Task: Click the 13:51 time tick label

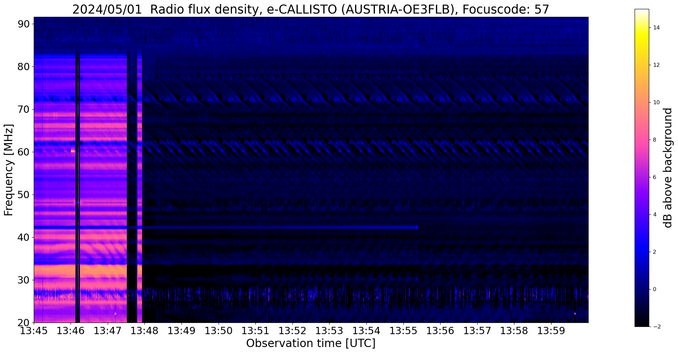Action: (x=255, y=331)
